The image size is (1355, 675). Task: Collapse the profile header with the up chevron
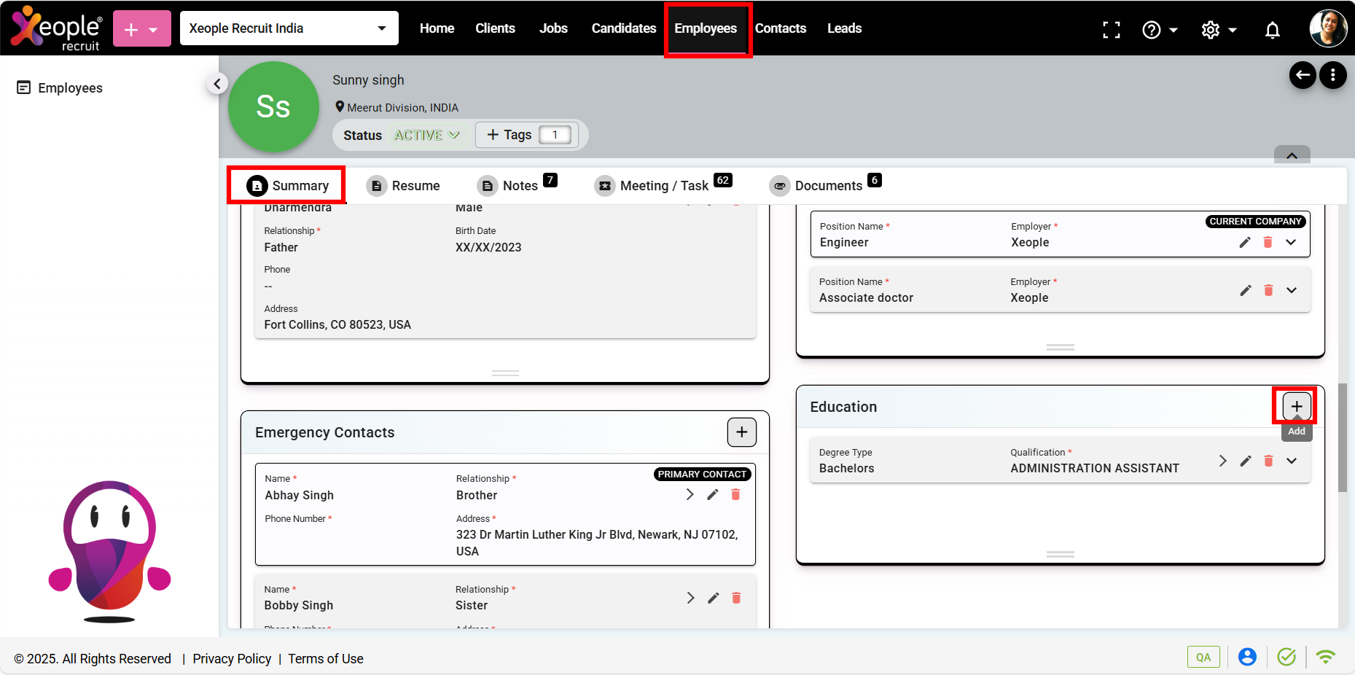1292,155
